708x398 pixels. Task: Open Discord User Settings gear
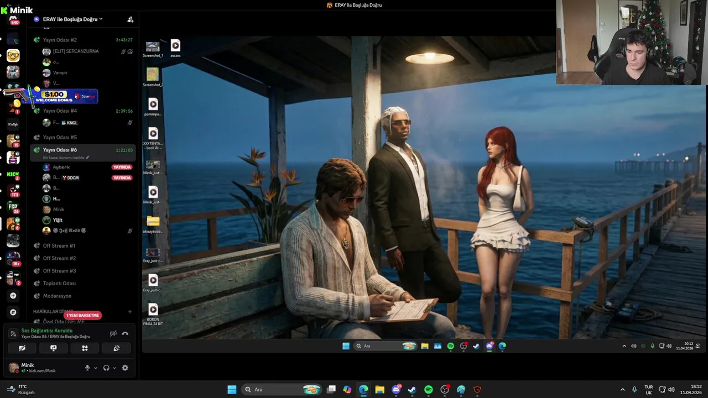[125, 368]
